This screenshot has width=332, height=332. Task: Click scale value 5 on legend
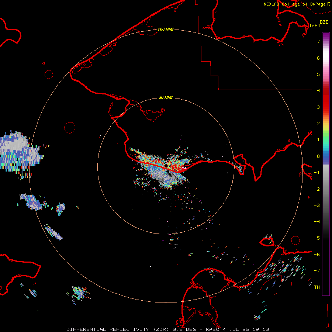click(318, 74)
